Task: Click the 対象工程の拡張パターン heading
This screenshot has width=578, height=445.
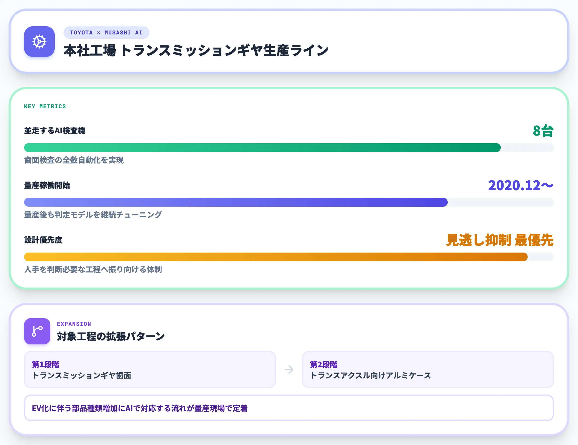Action: tap(111, 336)
